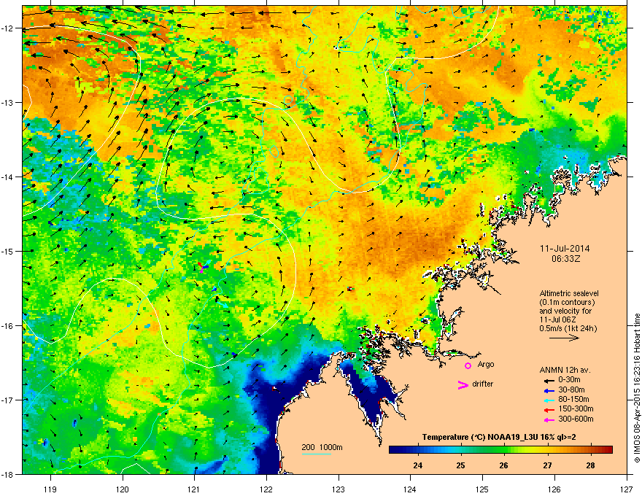The image size is (642, 496).
Task: Click the longitude axis label '126'
Action: point(554,489)
